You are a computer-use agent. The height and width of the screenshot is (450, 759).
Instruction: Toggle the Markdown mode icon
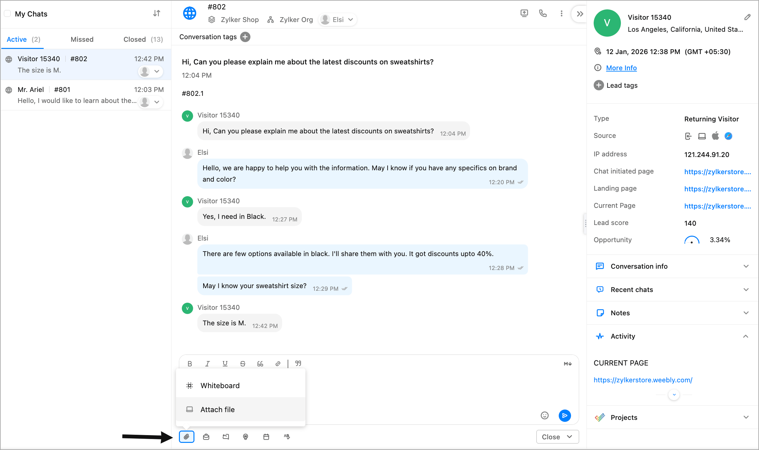coord(567,364)
